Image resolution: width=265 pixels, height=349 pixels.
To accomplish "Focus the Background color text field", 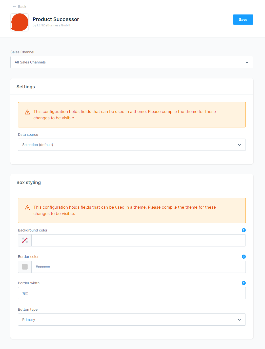I will point(138,240).
